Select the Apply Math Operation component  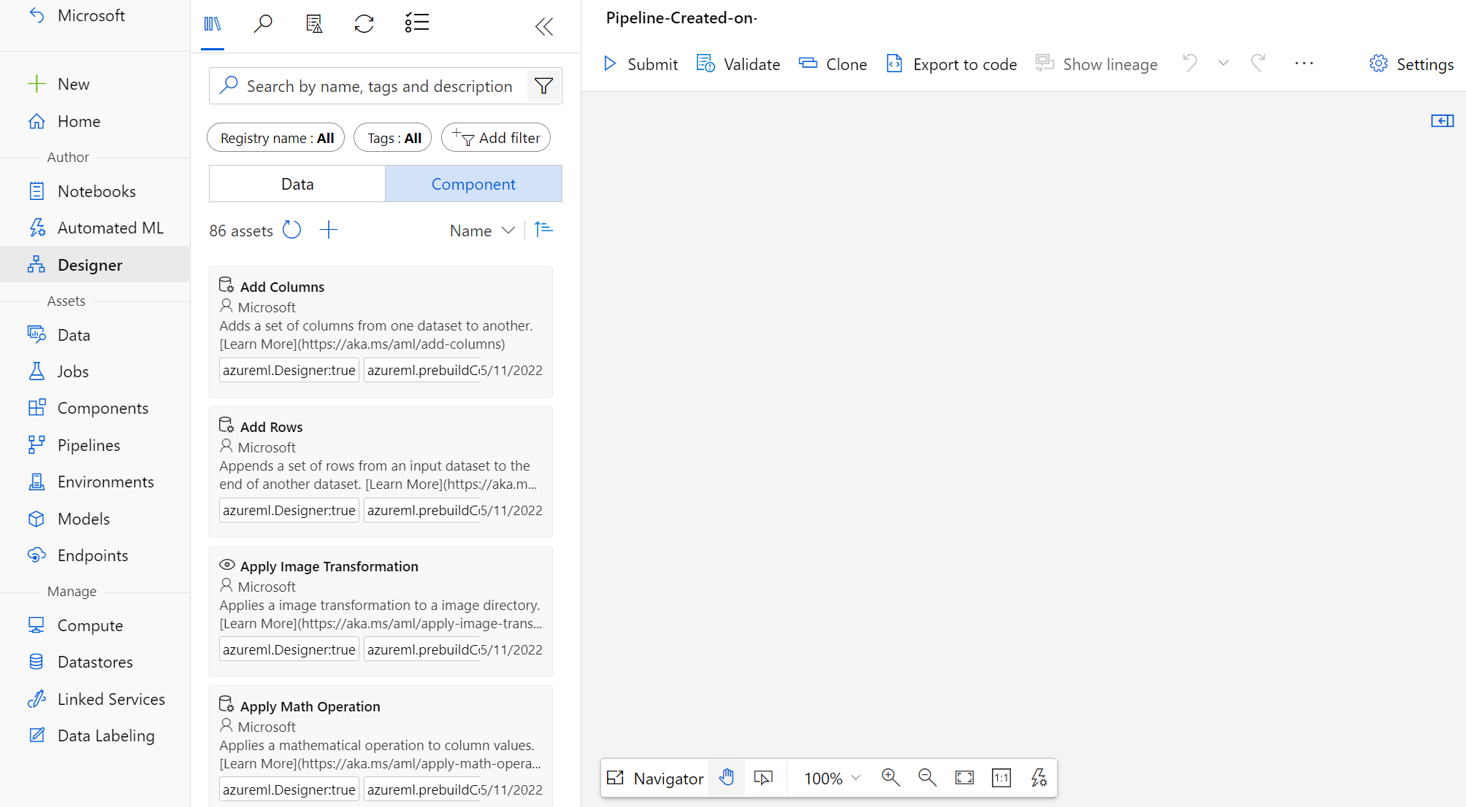(x=381, y=746)
